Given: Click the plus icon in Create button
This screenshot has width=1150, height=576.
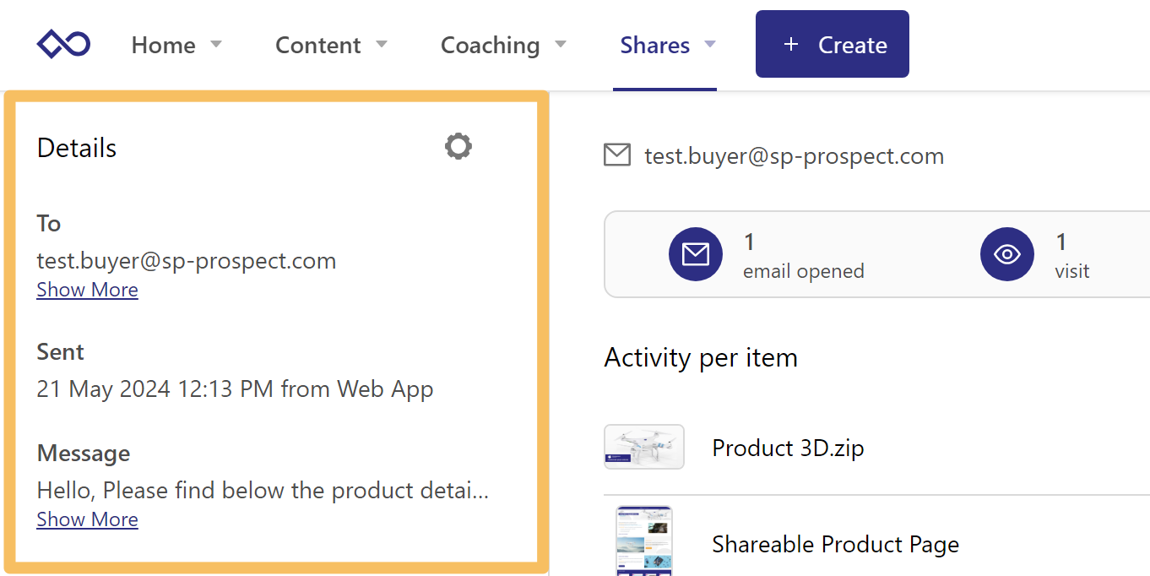Looking at the screenshot, I should point(791,45).
